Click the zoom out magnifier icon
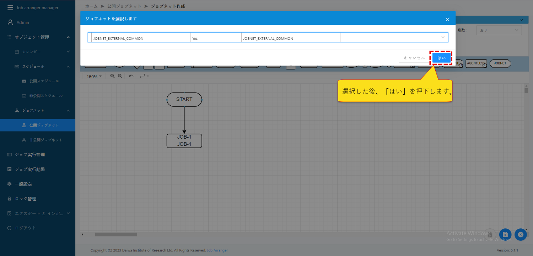Viewport: 533px width, 256px height. pos(120,76)
